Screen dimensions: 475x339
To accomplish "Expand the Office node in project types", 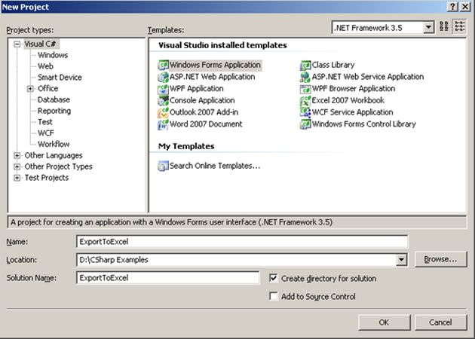I will [30, 89].
